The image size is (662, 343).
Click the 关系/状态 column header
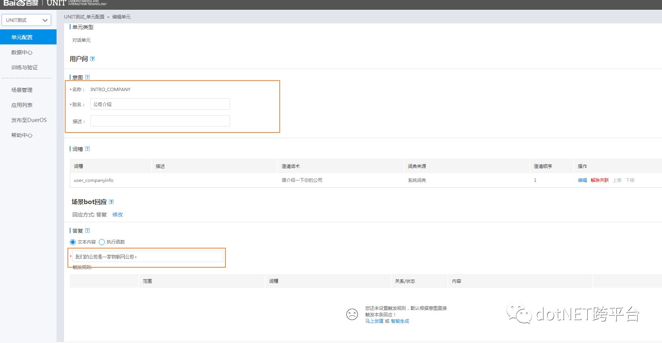pyautogui.click(x=405, y=281)
